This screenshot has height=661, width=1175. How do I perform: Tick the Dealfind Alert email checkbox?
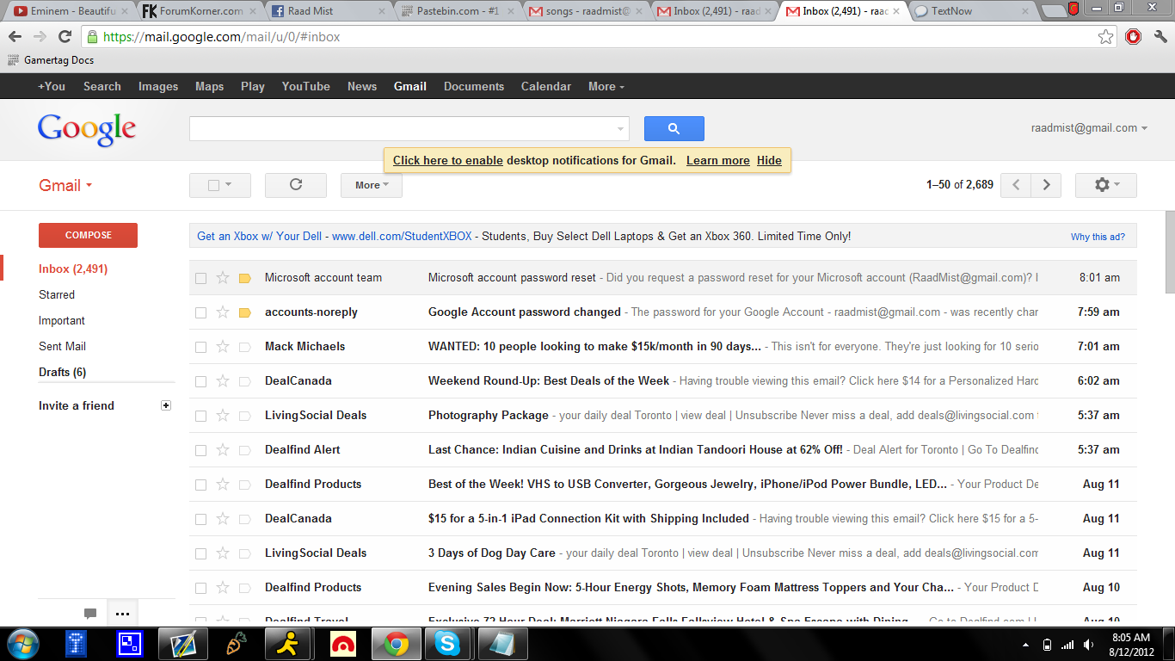200,450
